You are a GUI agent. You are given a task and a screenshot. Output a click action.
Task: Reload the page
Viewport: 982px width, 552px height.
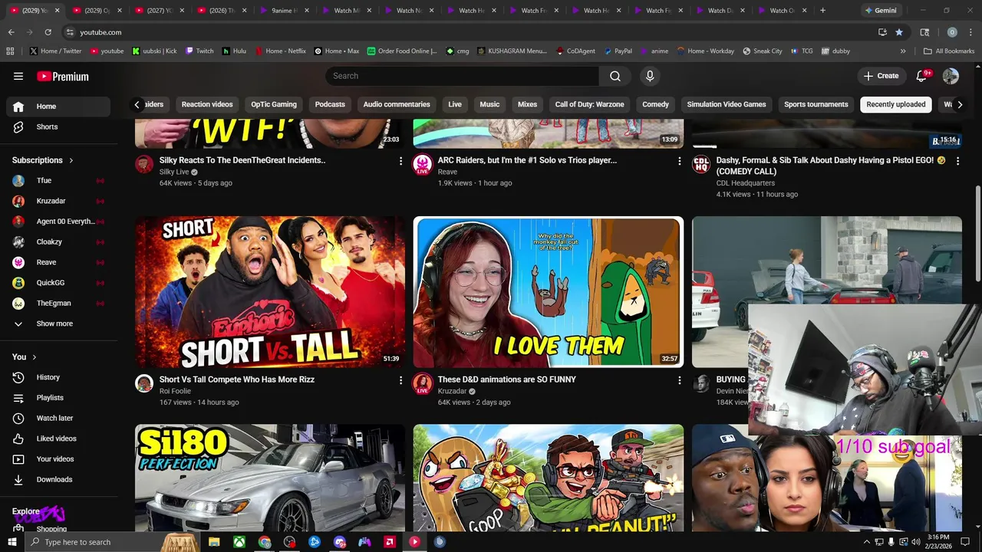[48, 32]
